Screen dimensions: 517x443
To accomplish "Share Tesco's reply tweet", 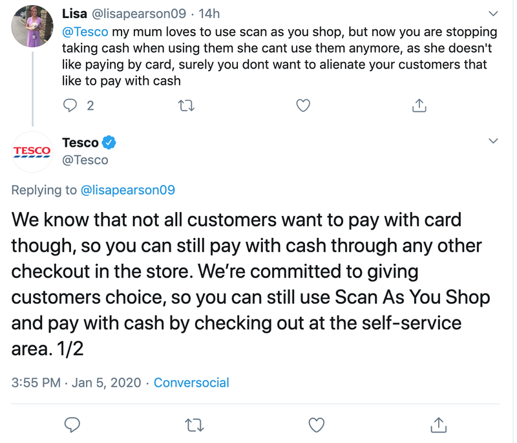I will (x=438, y=424).
